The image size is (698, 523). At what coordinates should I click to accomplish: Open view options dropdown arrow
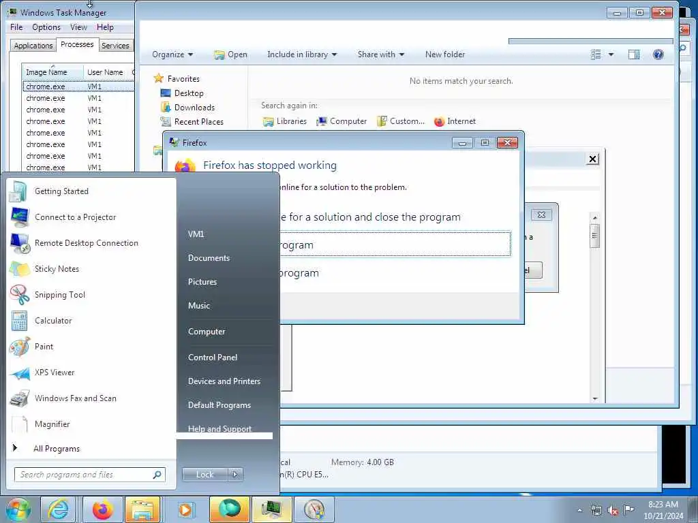click(x=611, y=54)
